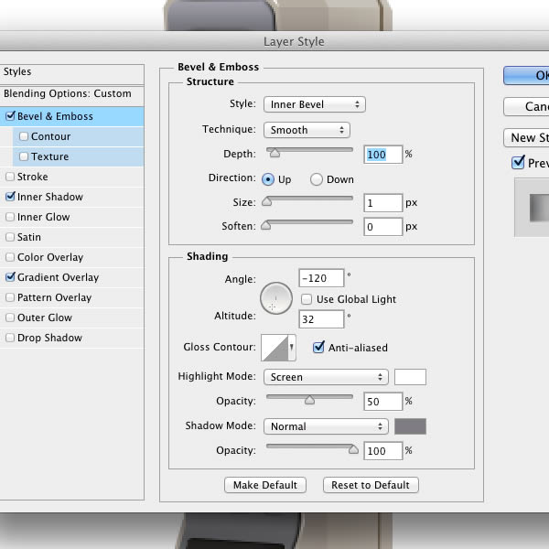Open the Style dropdown showing Inner Bevel

click(315, 104)
